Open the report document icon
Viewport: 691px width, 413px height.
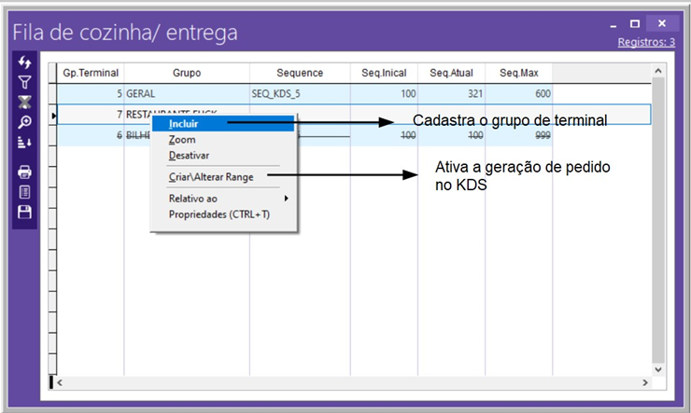click(x=25, y=192)
